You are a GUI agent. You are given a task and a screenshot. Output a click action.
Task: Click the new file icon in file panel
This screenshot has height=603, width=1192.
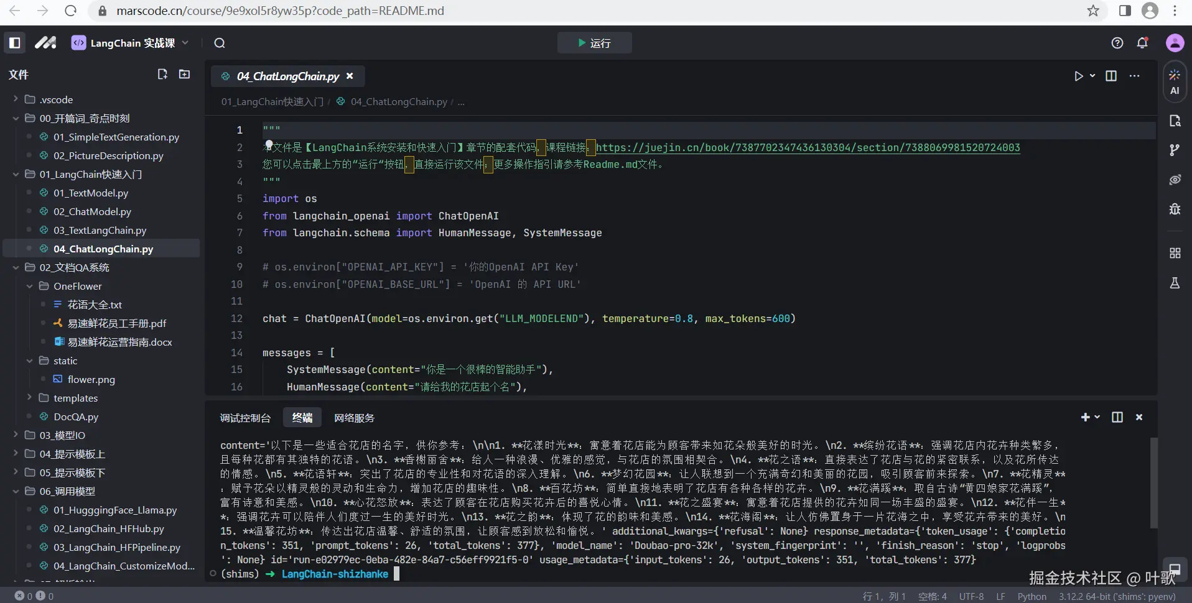click(162, 74)
